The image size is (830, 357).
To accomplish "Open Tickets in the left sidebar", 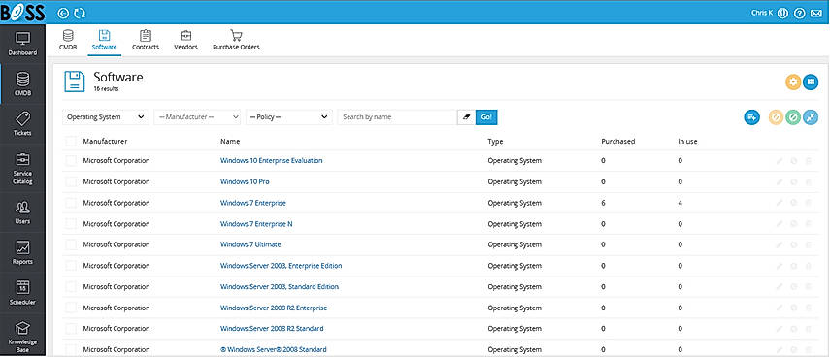I will [22, 124].
